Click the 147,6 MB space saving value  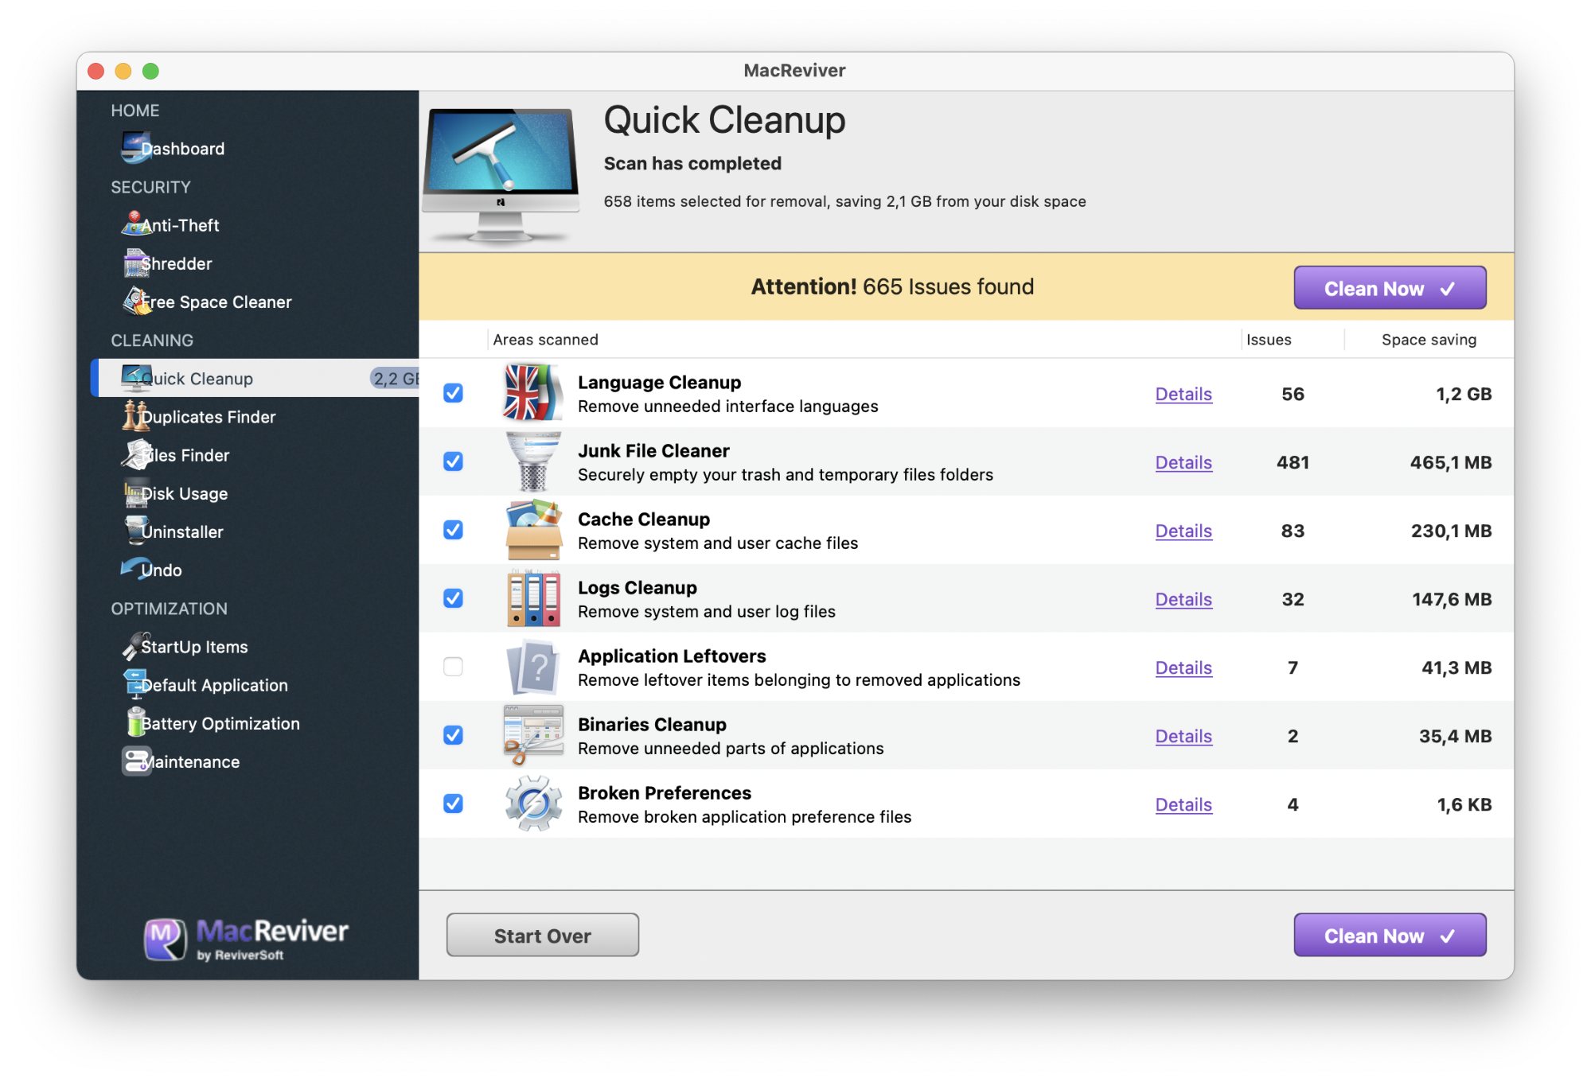point(1452,599)
